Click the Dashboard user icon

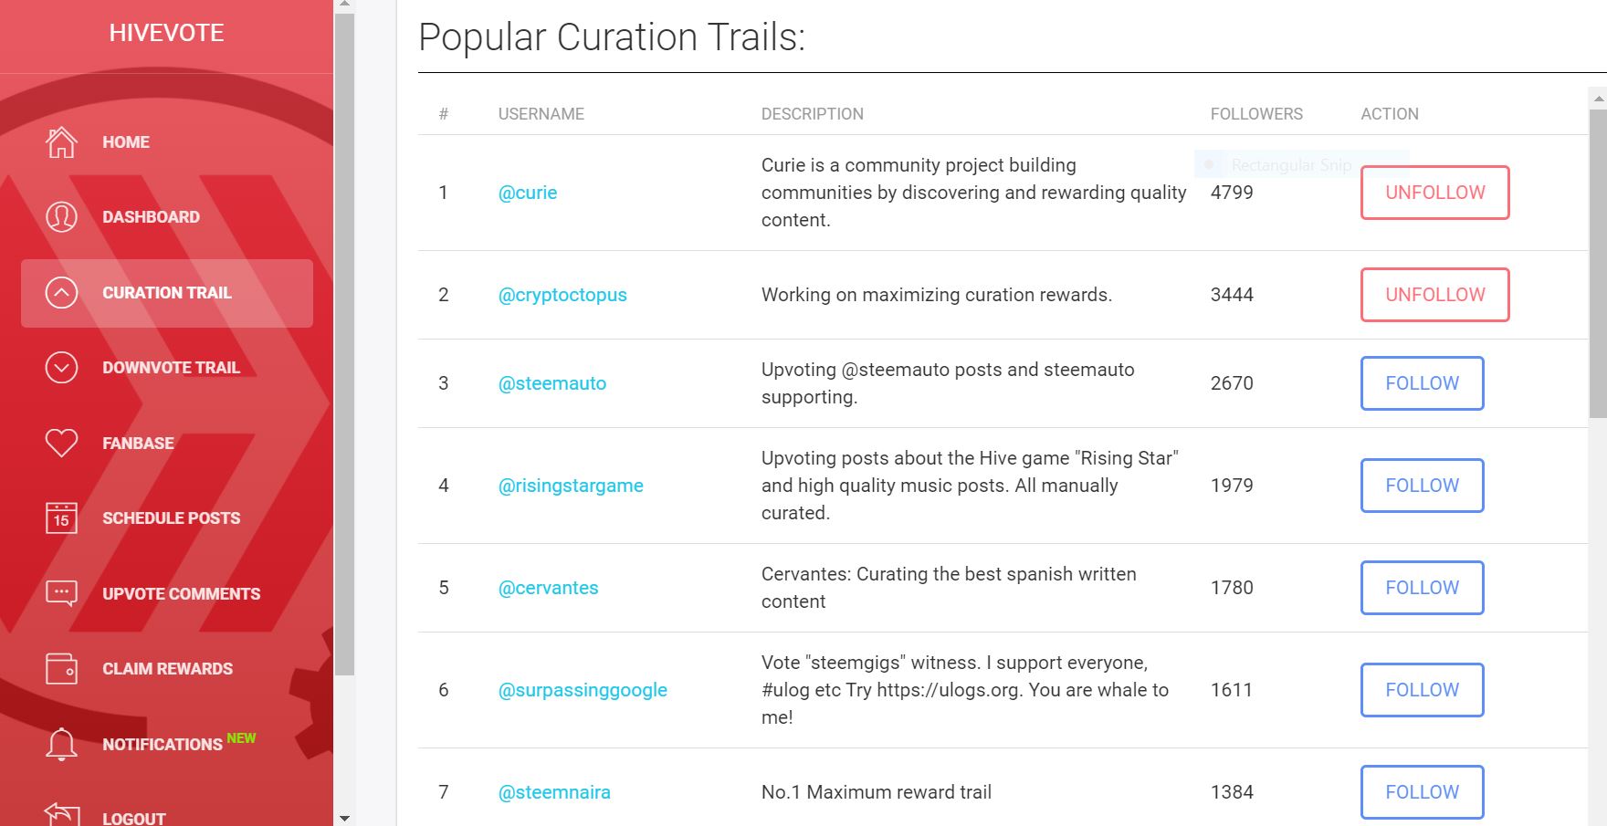[61, 216]
